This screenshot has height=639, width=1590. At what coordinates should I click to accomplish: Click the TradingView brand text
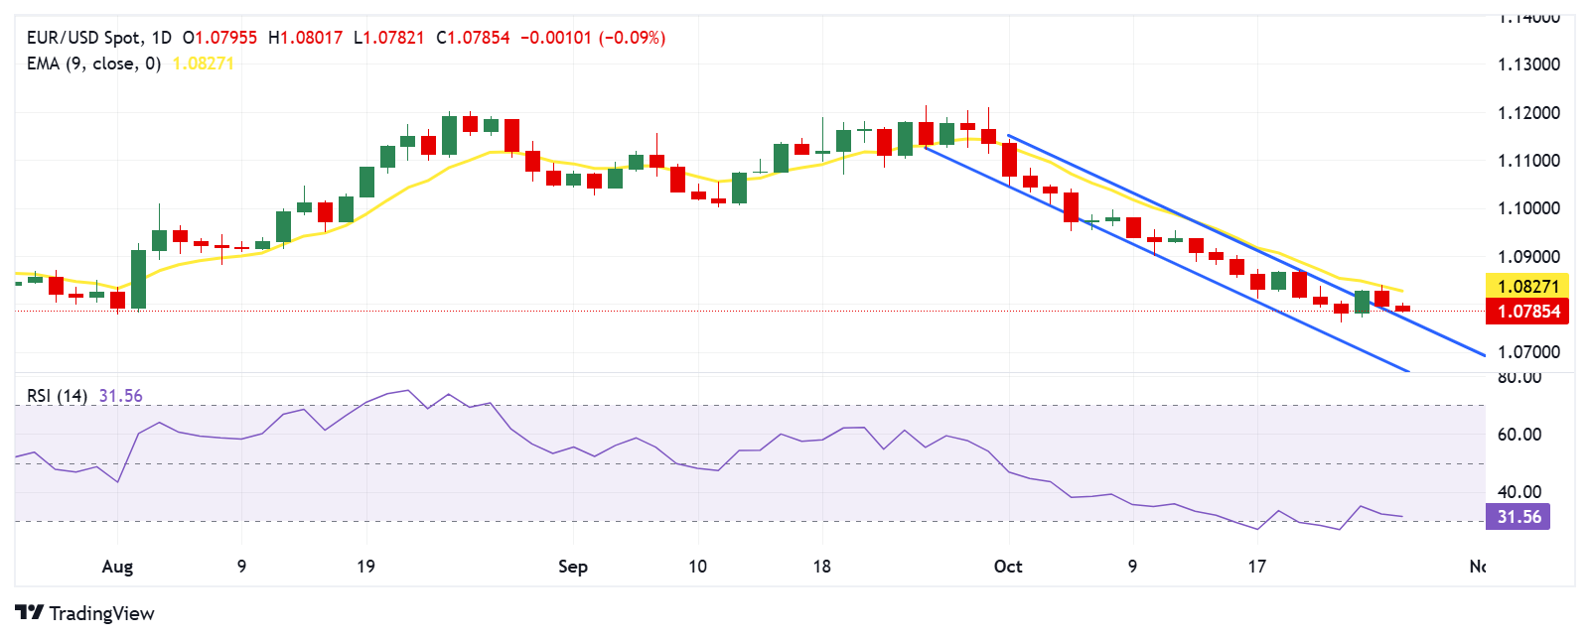[x=101, y=613]
